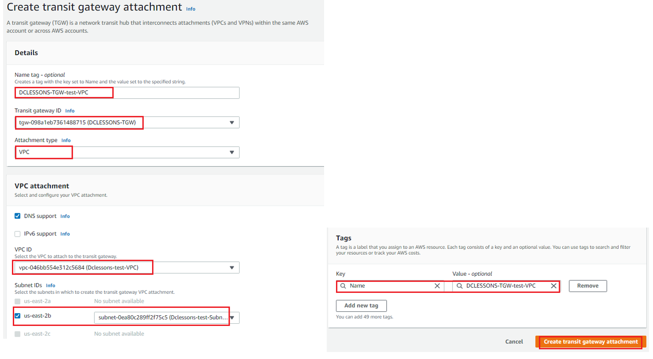The width and height of the screenshot is (653, 359).
Task: Click Add new tag button
Action: click(361, 306)
